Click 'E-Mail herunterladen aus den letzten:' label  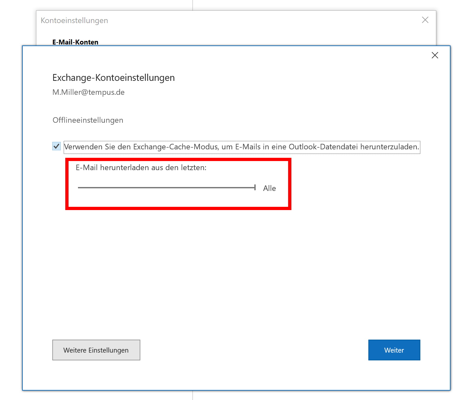point(141,168)
